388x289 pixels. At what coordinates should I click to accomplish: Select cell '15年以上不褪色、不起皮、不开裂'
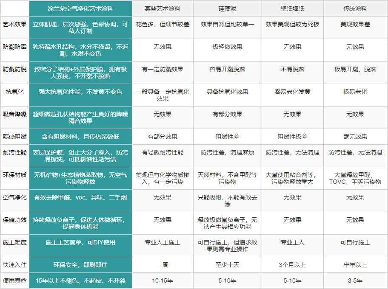[x=80, y=281]
